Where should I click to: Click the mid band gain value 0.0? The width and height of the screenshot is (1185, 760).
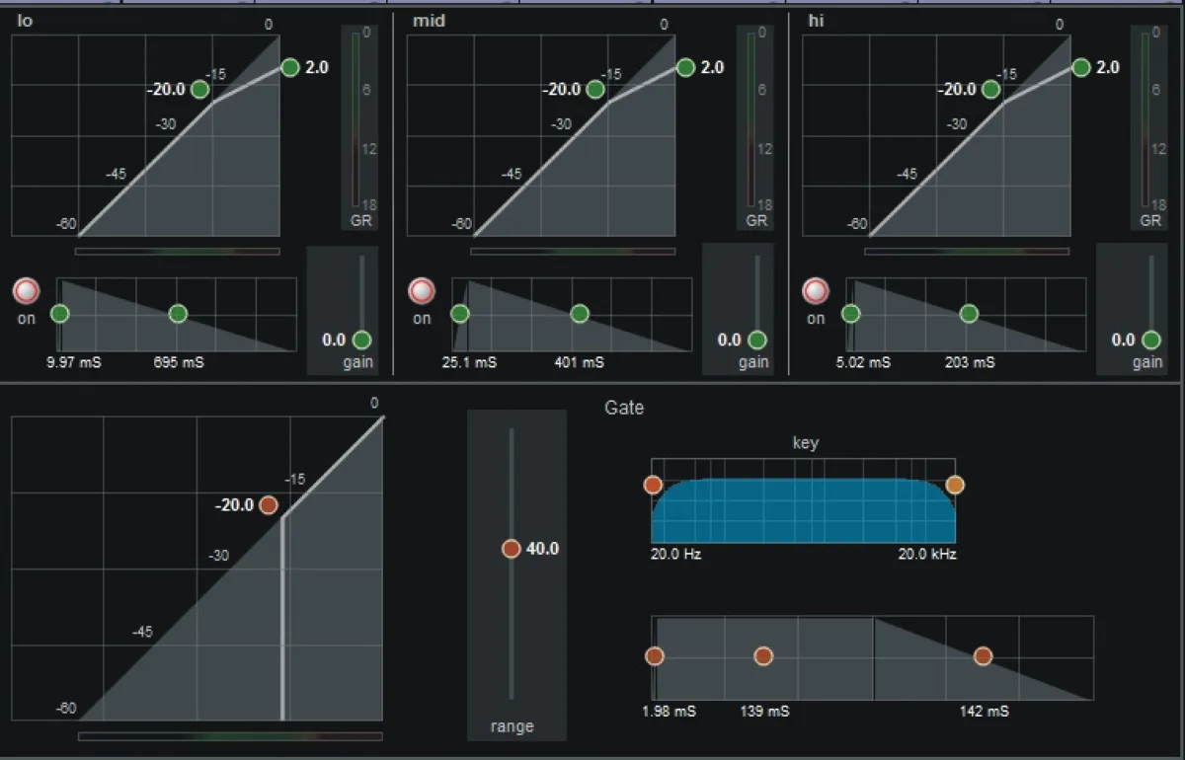pyautogui.click(x=729, y=341)
